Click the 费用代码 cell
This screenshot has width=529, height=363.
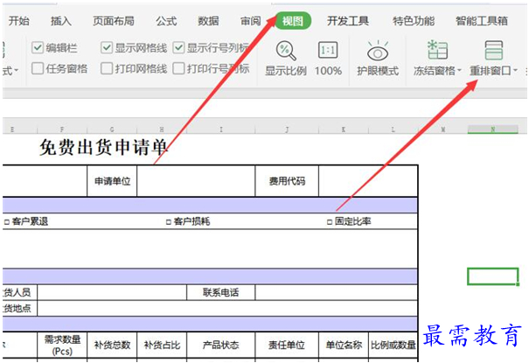pyautogui.click(x=287, y=181)
